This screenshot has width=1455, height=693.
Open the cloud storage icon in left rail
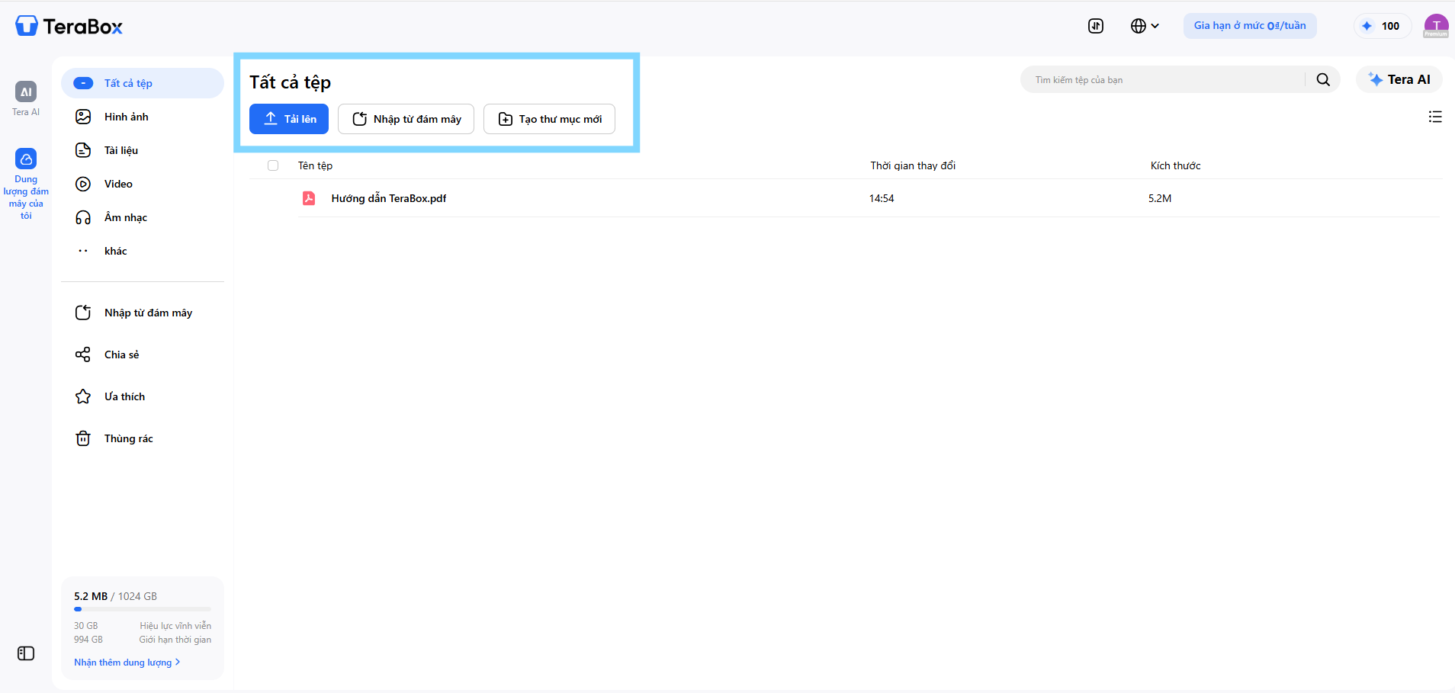[26, 159]
